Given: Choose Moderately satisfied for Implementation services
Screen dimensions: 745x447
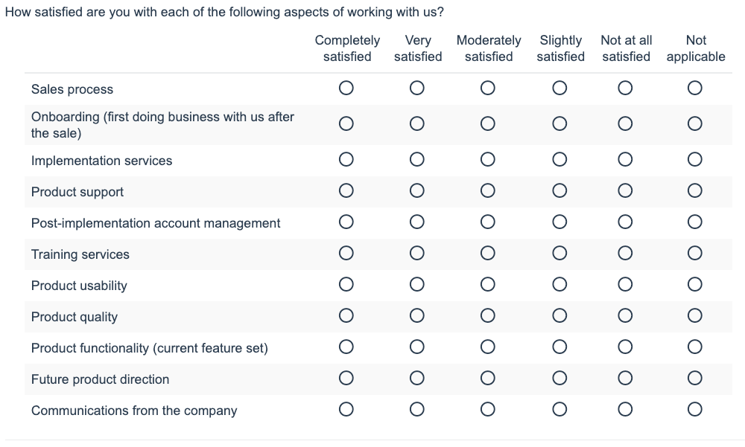Looking at the screenshot, I should click(x=487, y=159).
